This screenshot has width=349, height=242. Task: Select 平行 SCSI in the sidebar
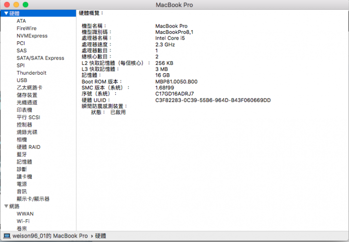click(28, 117)
